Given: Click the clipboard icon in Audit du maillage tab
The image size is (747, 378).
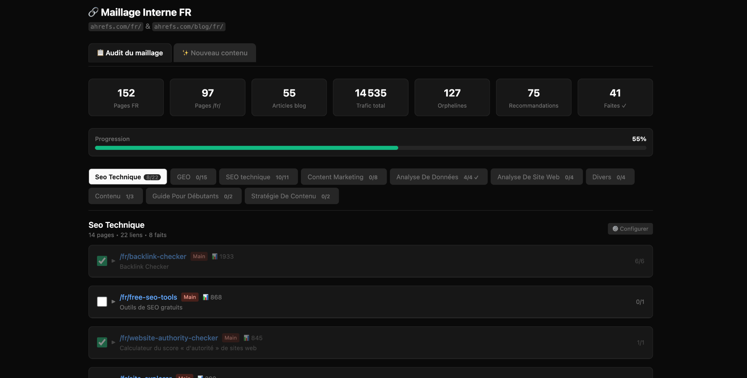Looking at the screenshot, I should [100, 53].
